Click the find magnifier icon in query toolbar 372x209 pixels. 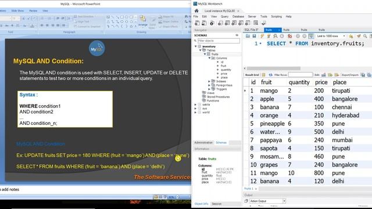(x=365, y=36)
